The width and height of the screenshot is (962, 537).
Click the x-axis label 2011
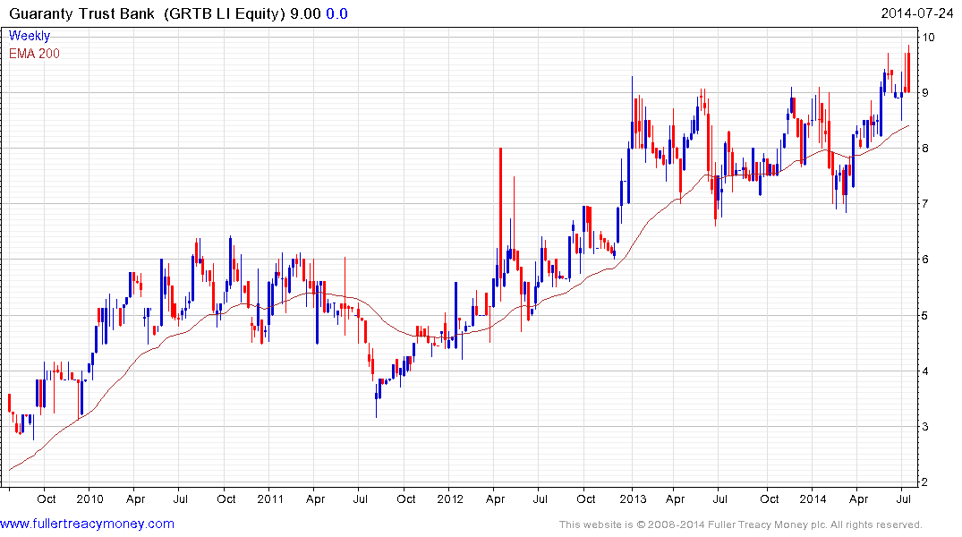coord(270,499)
